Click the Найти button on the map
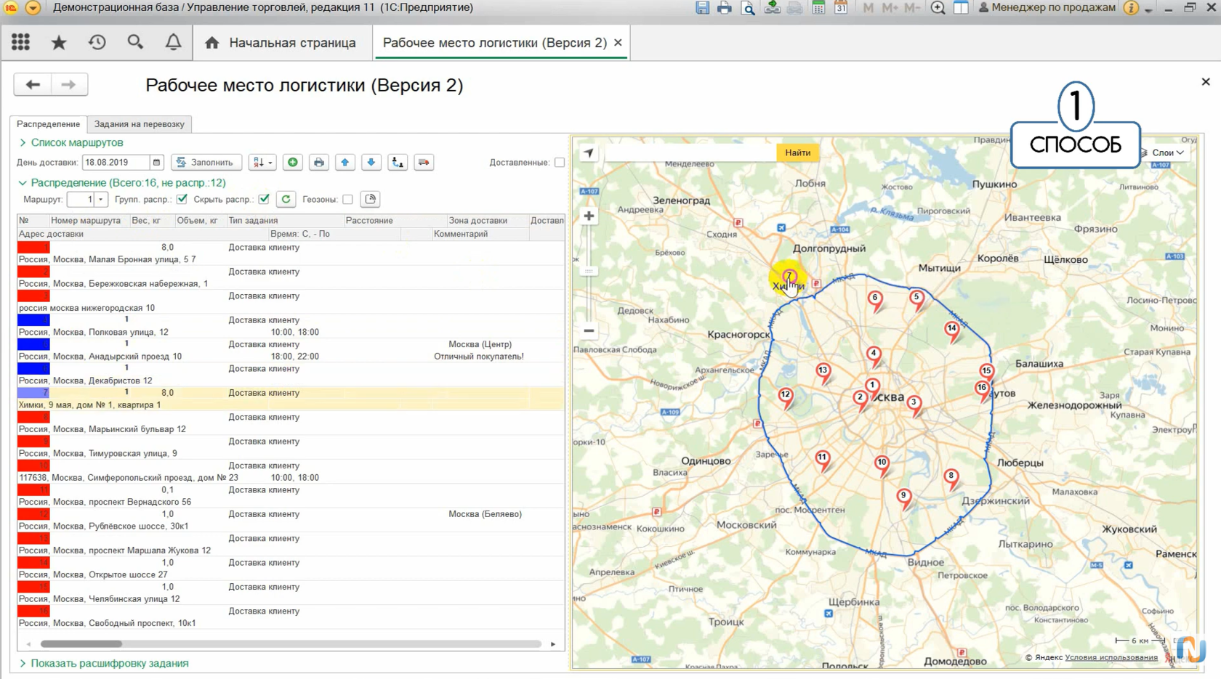Image resolution: width=1221 pixels, height=679 pixels. 797,153
